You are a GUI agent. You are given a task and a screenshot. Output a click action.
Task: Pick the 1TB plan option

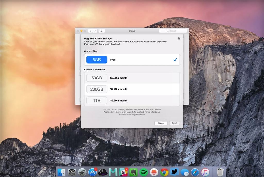[132, 101]
